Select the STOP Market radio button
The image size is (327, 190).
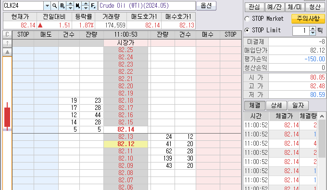tap(247, 19)
